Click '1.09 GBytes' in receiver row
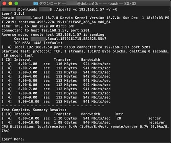 65,122
